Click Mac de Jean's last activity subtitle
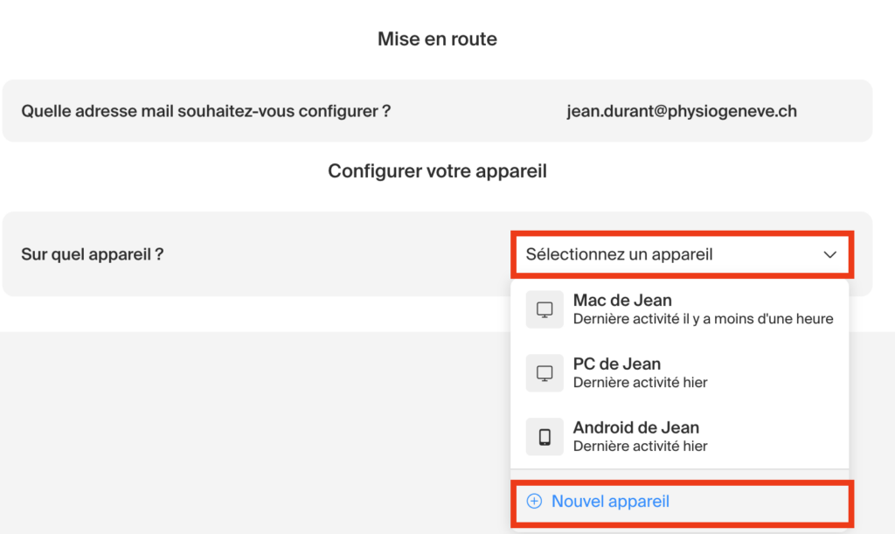The width and height of the screenshot is (895, 534). [x=703, y=319]
